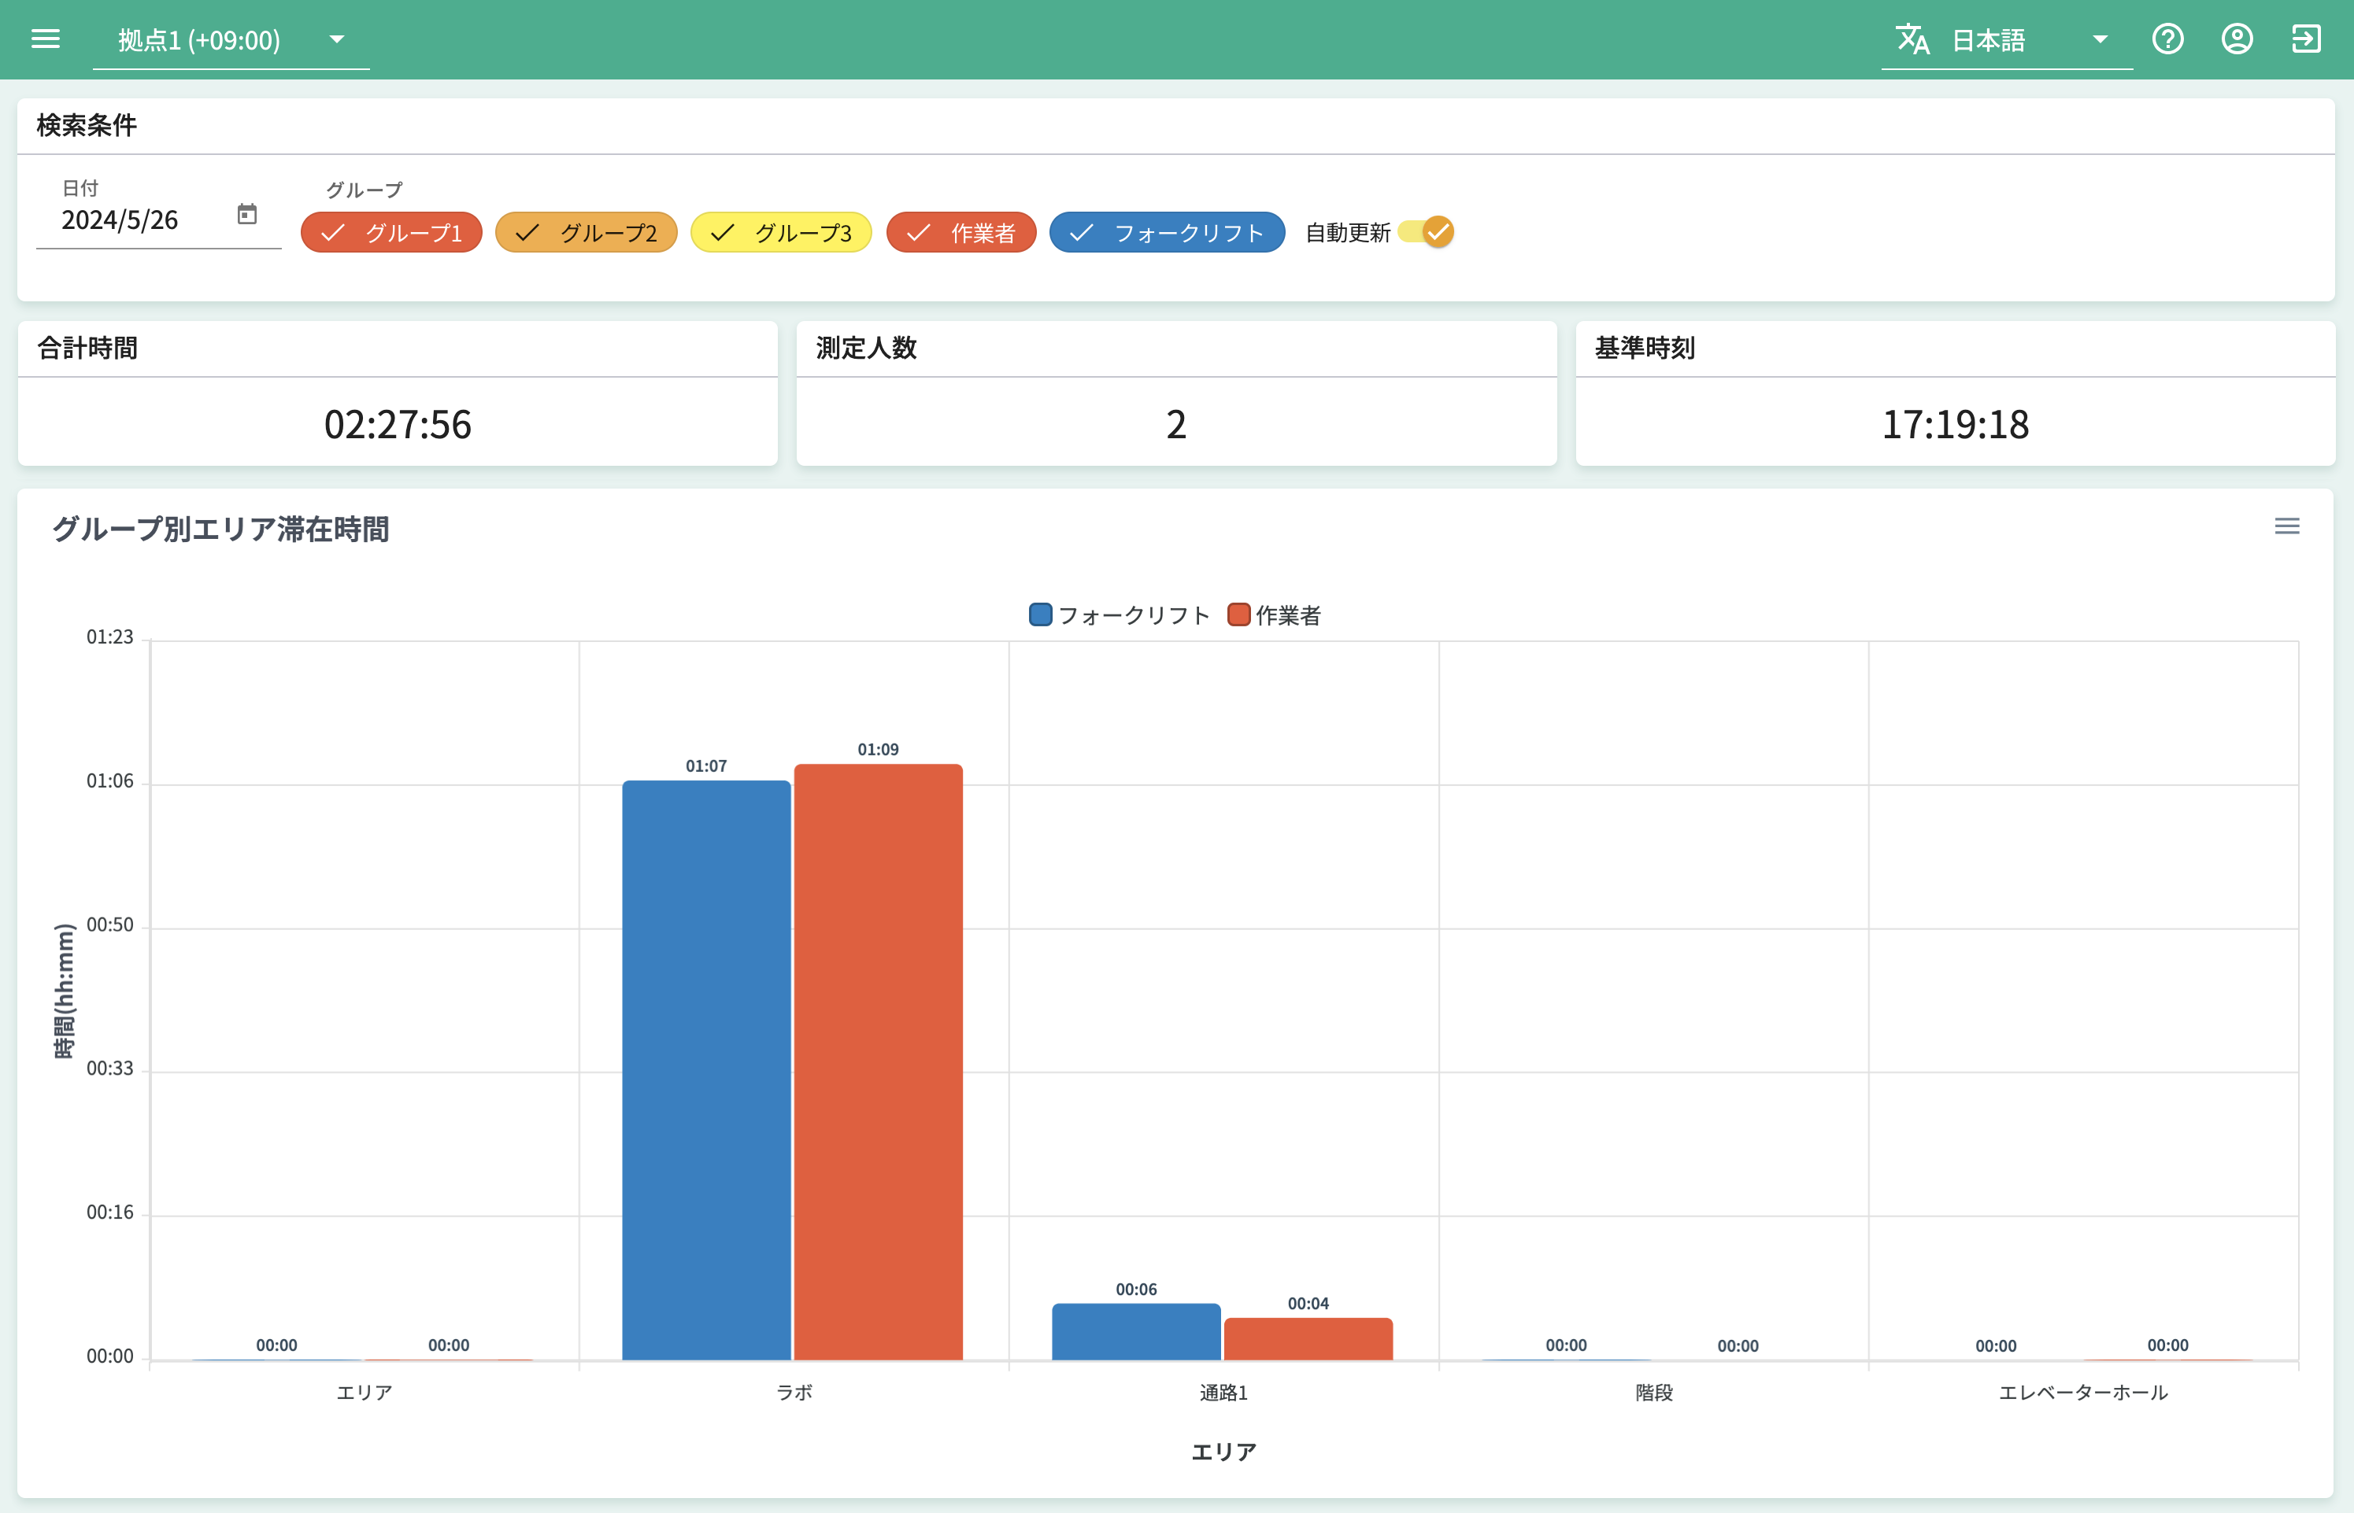
Task: Open the user account profile icon
Action: (2236, 39)
